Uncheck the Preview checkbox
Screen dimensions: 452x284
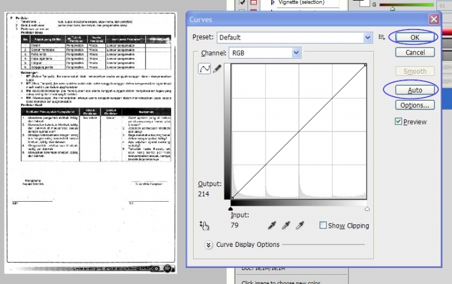pos(399,122)
